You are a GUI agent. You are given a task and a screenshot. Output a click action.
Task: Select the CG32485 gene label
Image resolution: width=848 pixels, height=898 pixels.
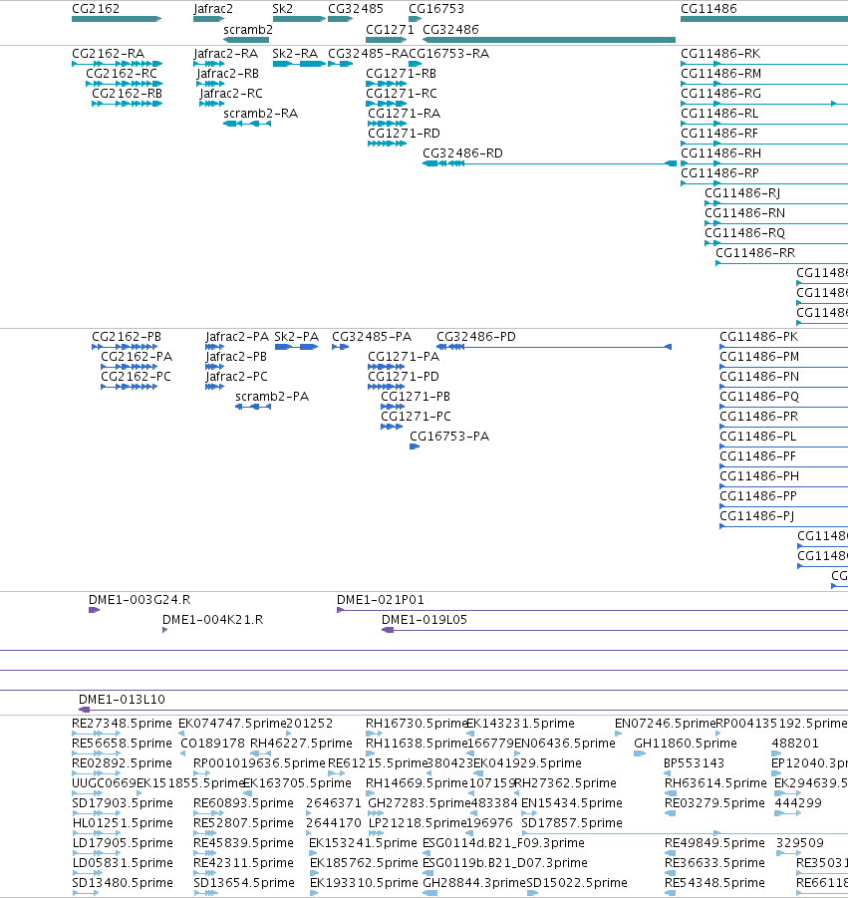(x=356, y=9)
